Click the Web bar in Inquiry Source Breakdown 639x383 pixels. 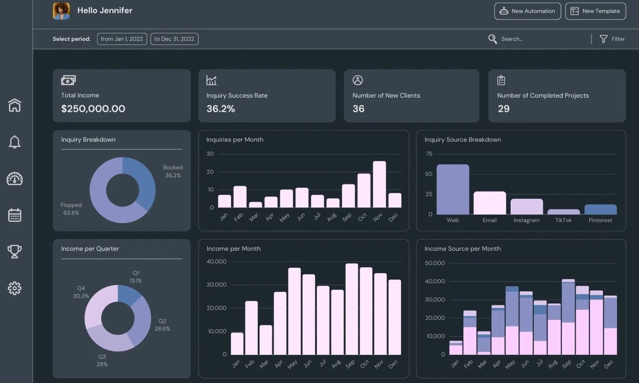453,189
